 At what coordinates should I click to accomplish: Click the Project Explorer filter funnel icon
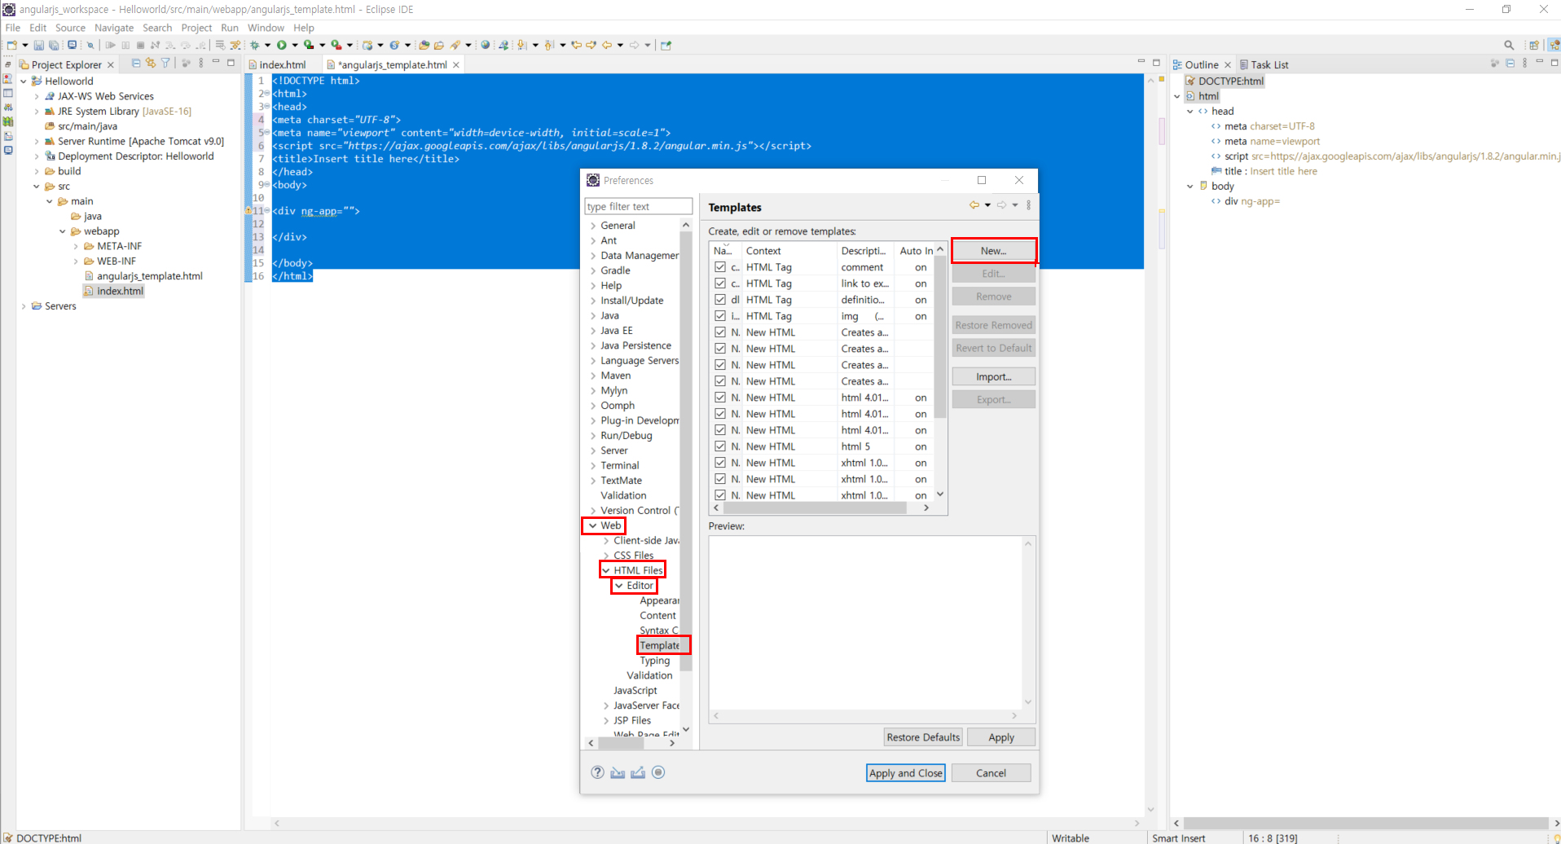[166, 64]
